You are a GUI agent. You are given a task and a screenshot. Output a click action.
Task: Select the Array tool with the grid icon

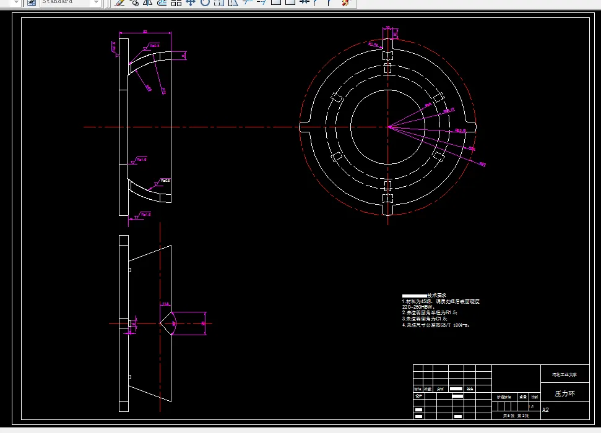176,2
